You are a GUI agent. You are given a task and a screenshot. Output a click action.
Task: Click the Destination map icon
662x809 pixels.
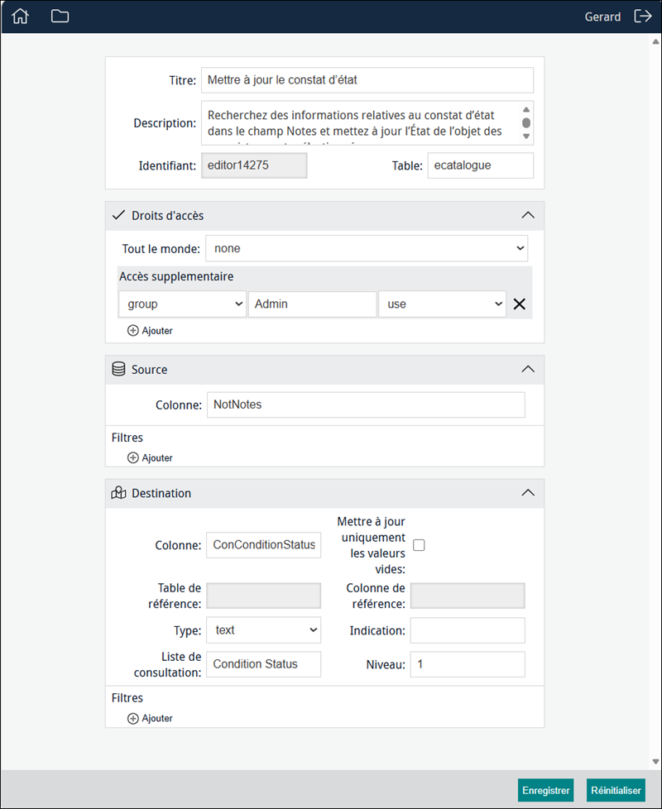pos(118,493)
